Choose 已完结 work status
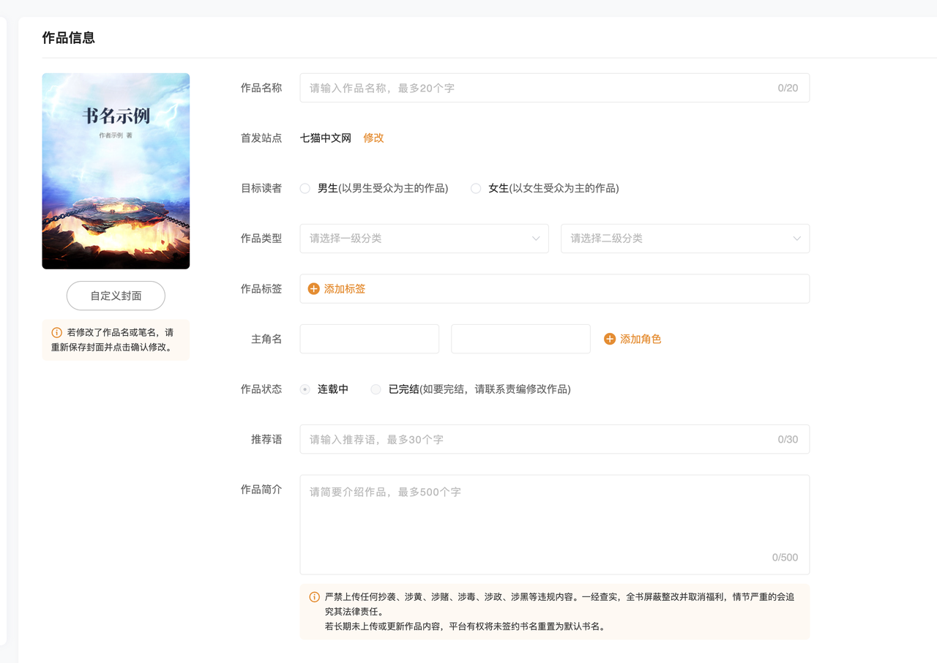Screen dimensions: 937x663 point(376,389)
